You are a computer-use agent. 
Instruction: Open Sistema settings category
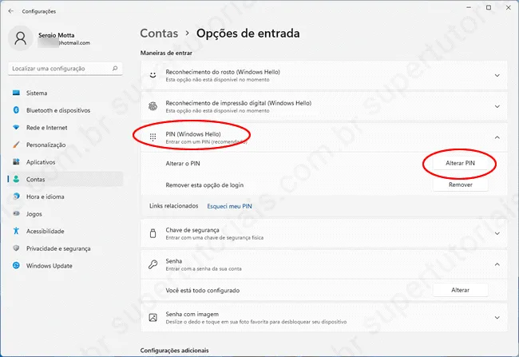[x=65, y=93]
